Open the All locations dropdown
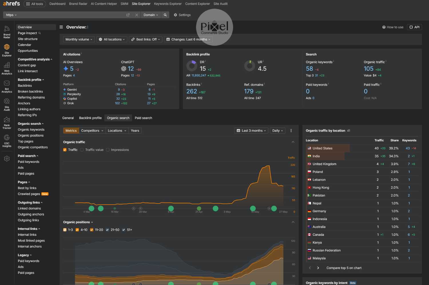This screenshot has width=429, height=285. click(112, 39)
